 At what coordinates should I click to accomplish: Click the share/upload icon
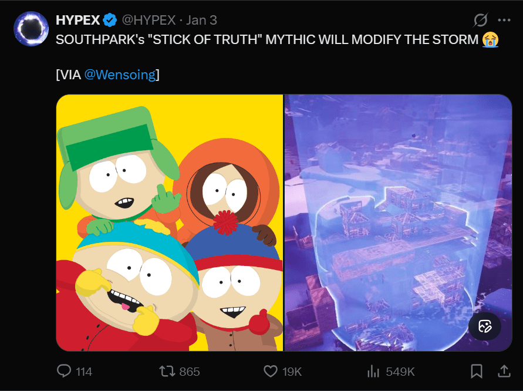pos(504,371)
